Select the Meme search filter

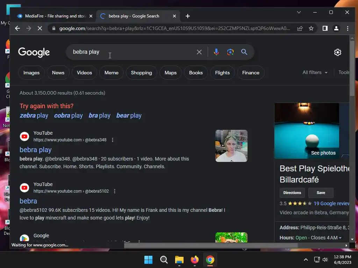pyautogui.click(x=112, y=73)
